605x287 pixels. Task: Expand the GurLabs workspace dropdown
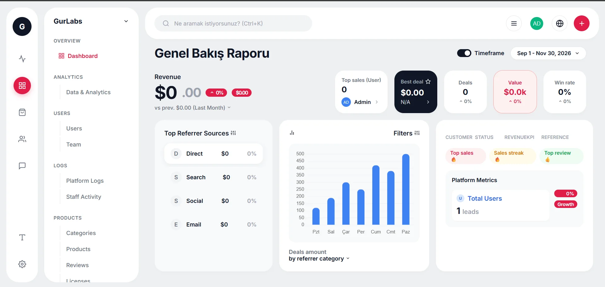pyautogui.click(x=126, y=21)
